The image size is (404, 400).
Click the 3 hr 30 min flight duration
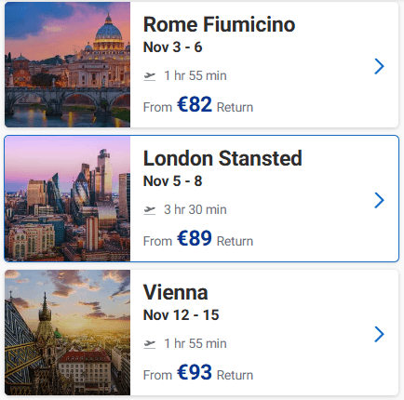click(195, 209)
